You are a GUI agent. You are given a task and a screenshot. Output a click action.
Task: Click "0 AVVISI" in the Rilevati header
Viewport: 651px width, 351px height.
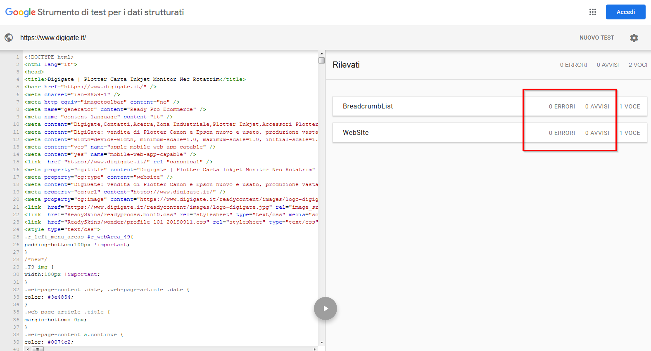tap(608, 65)
